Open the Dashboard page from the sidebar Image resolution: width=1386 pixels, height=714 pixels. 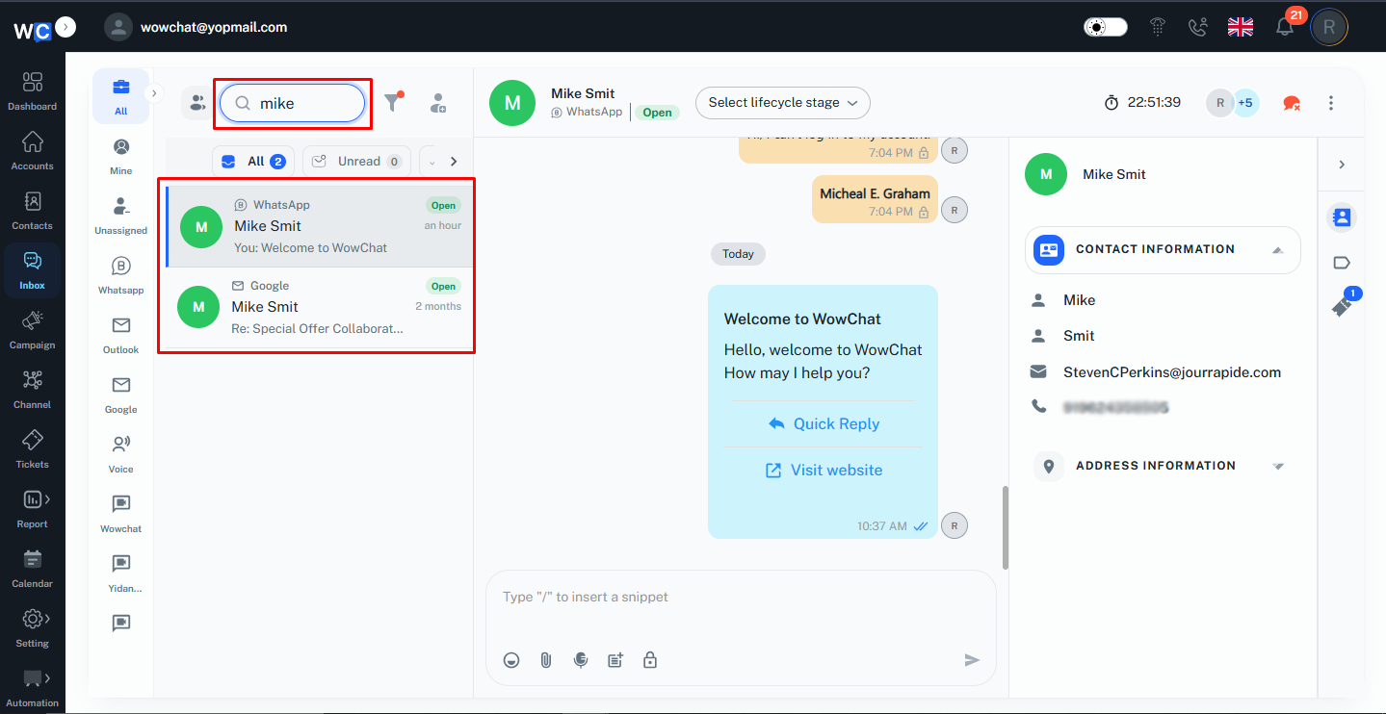click(x=33, y=91)
